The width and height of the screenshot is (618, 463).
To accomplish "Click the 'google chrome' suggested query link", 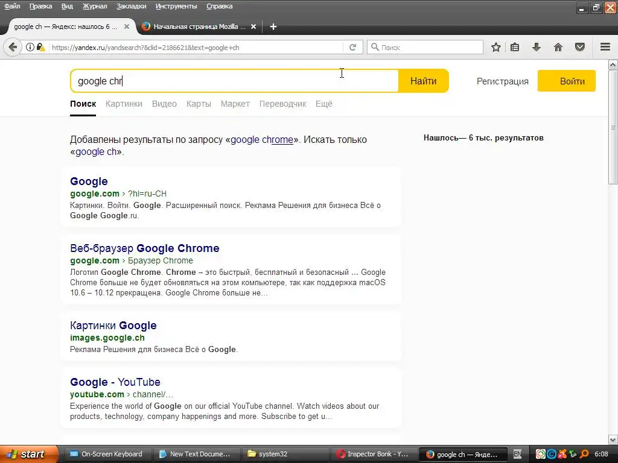I will click(x=262, y=139).
